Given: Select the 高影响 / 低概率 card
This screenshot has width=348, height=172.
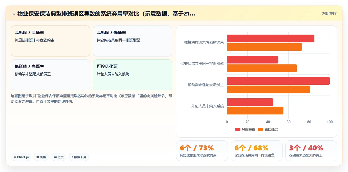Looking at the screenshot, I should (x=133, y=41).
